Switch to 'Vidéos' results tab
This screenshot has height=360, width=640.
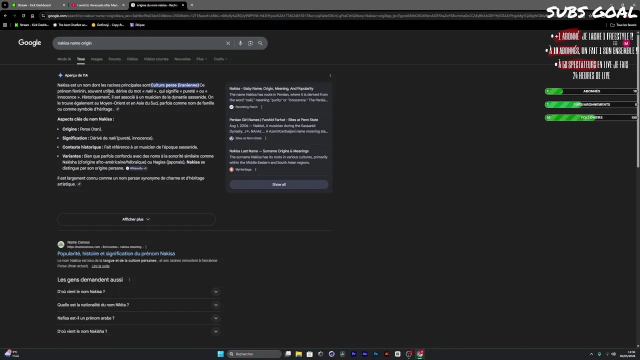coord(132,59)
